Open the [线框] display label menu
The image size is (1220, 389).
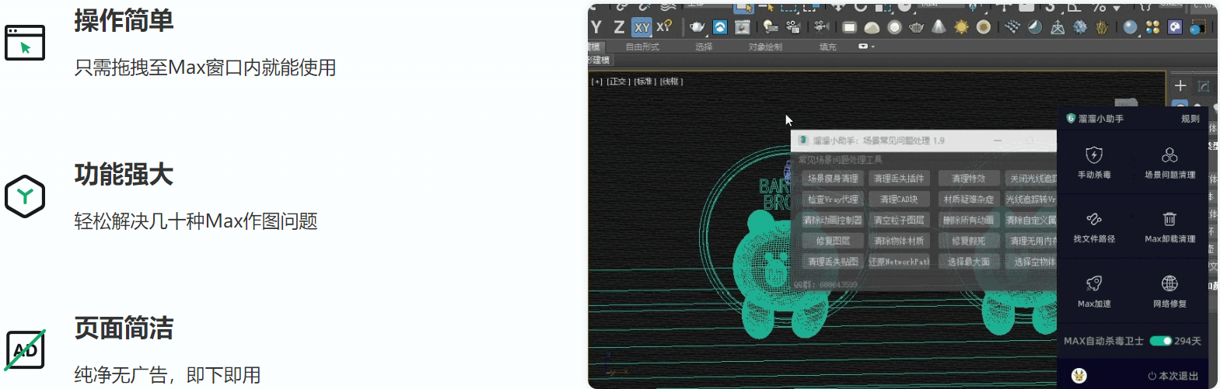click(672, 82)
